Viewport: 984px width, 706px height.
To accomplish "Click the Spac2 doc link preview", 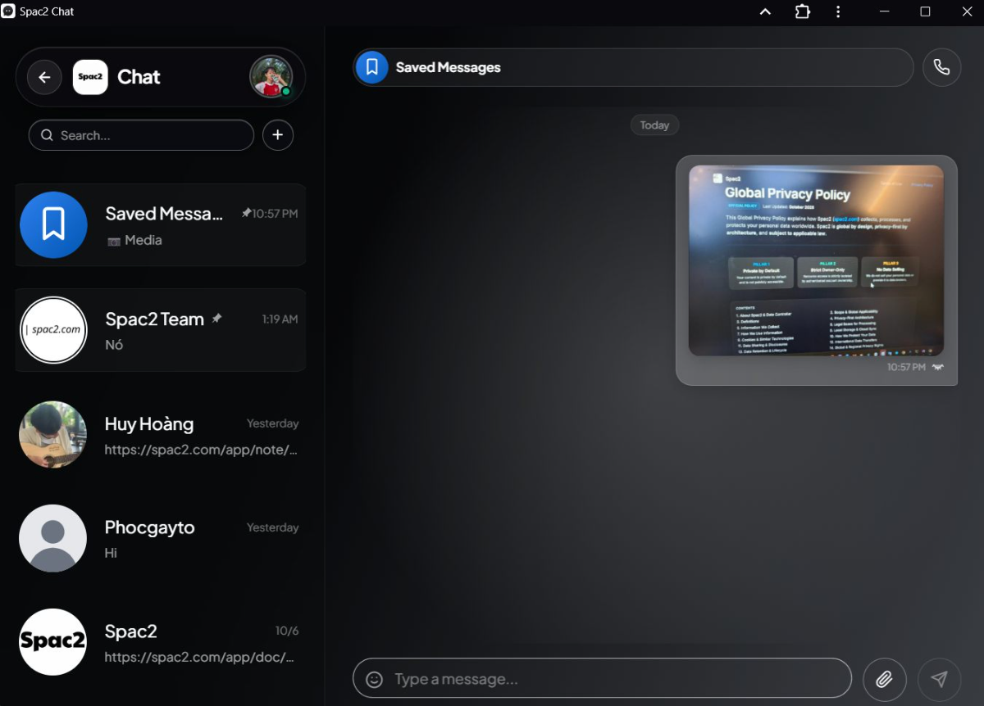I will coord(199,657).
